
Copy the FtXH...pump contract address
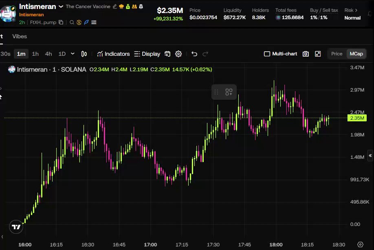point(61,22)
